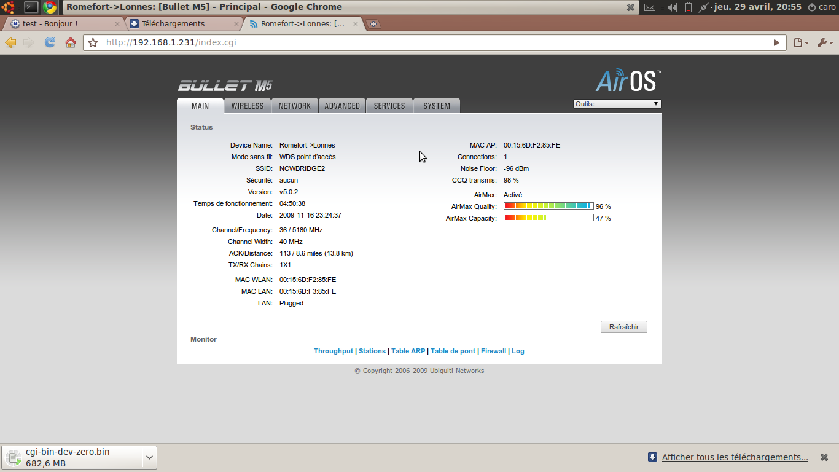Screen dimensions: 839x472
Task: Select the SYSTEM tab
Action: [x=437, y=106]
